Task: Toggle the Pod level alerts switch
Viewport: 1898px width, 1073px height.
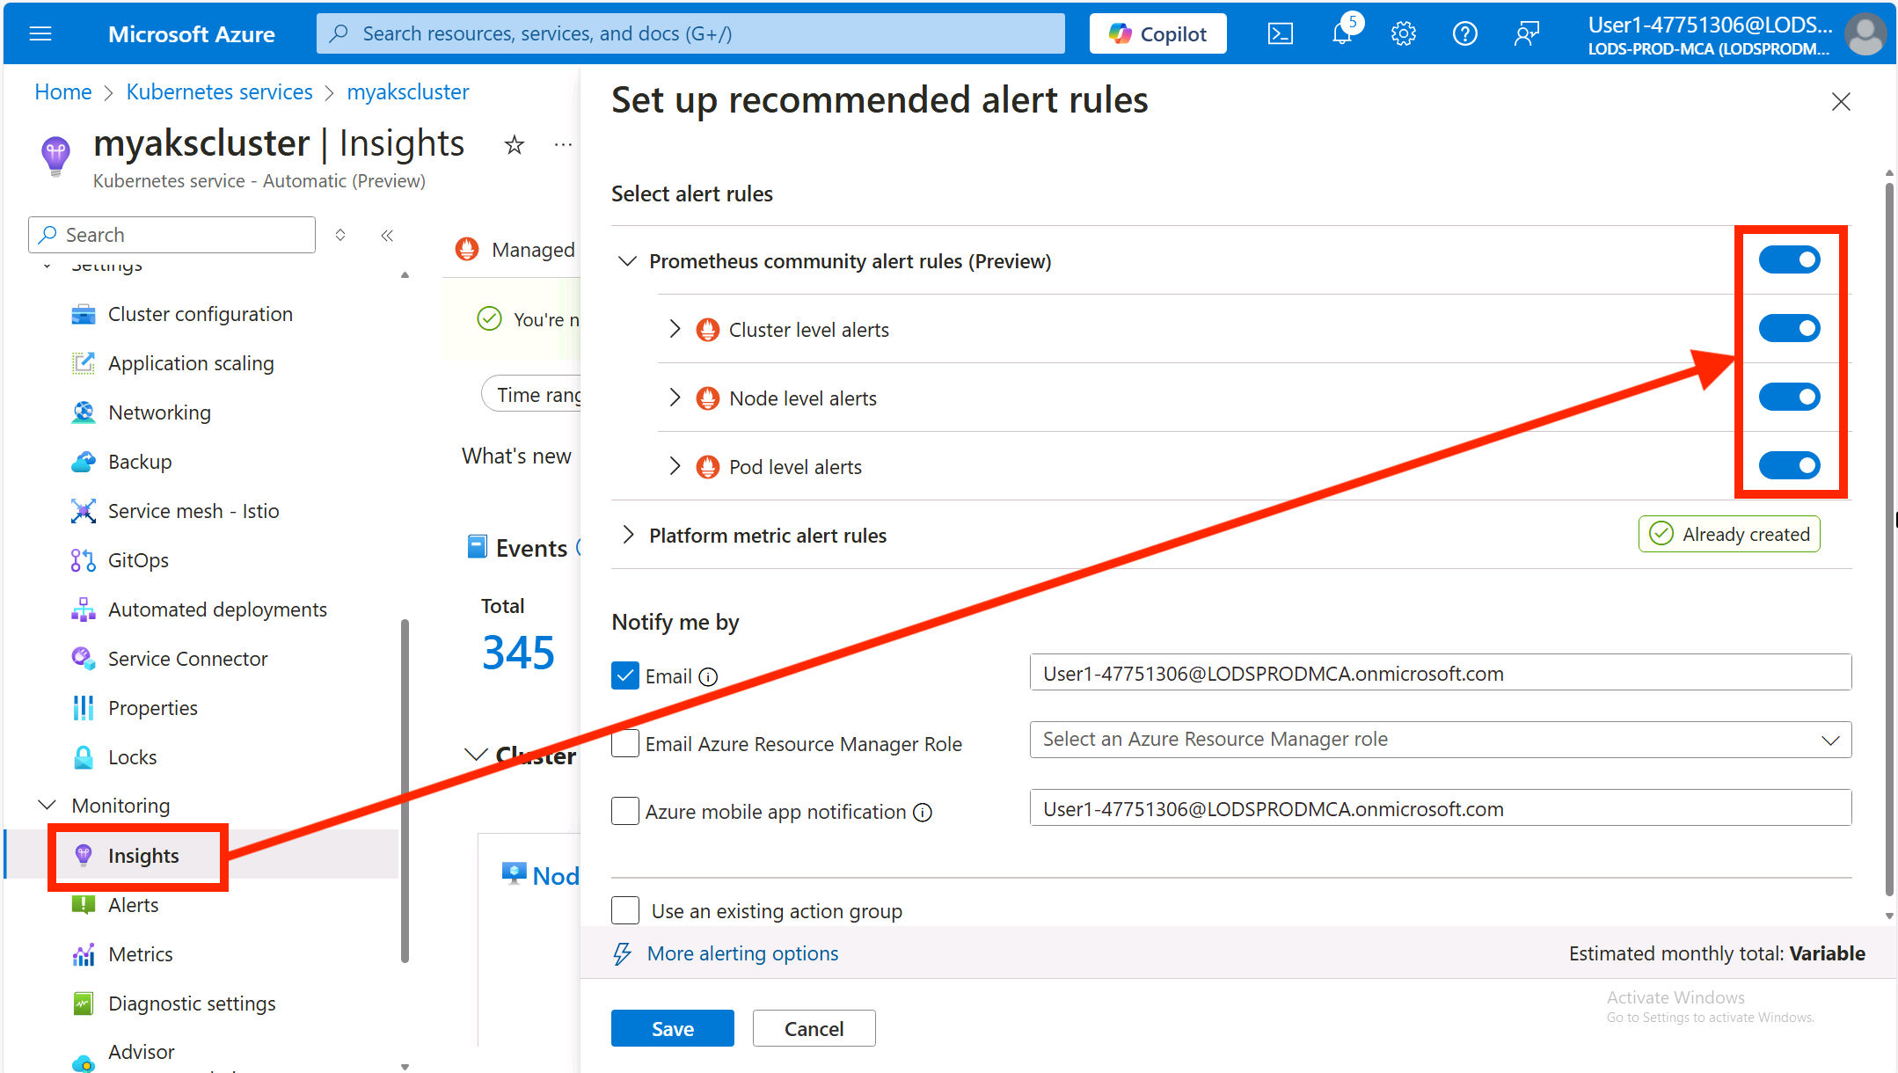Action: point(1789,465)
